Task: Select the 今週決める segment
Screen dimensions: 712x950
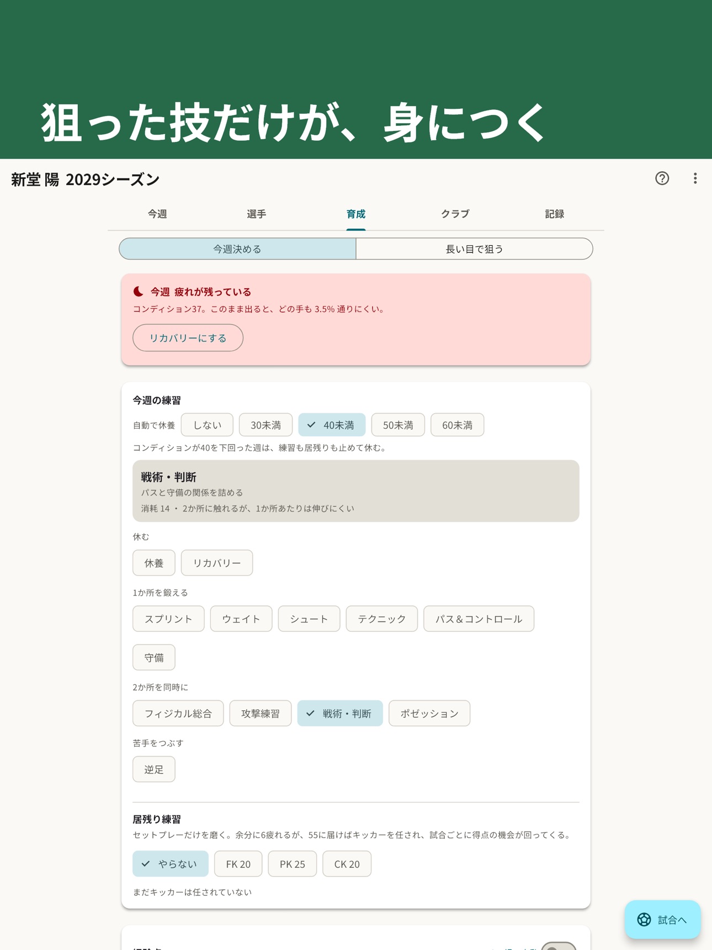Action: [x=237, y=249]
